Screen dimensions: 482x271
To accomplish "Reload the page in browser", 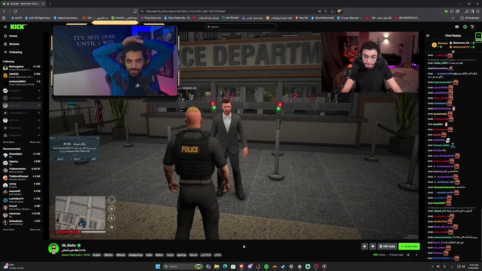I will click(x=15, y=11).
